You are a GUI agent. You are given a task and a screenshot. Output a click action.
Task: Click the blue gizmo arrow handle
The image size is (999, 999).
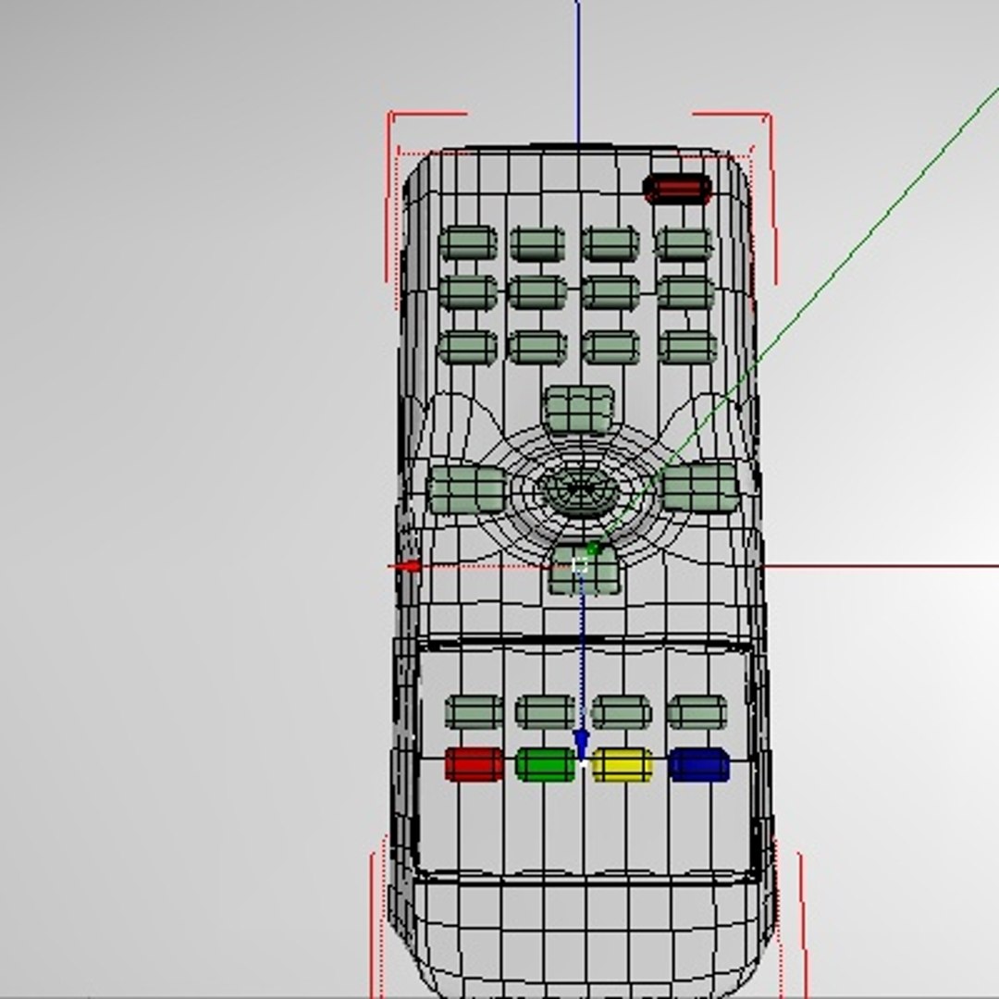pyautogui.click(x=581, y=743)
